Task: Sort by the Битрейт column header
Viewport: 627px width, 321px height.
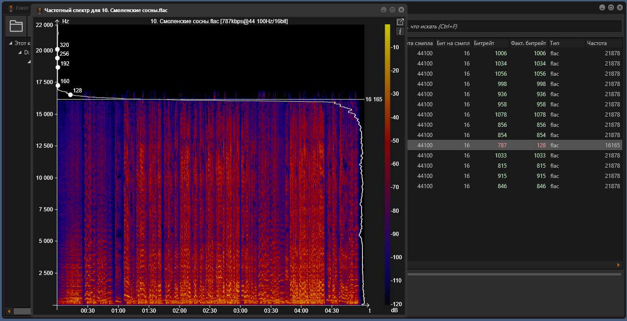Action: coord(490,43)
